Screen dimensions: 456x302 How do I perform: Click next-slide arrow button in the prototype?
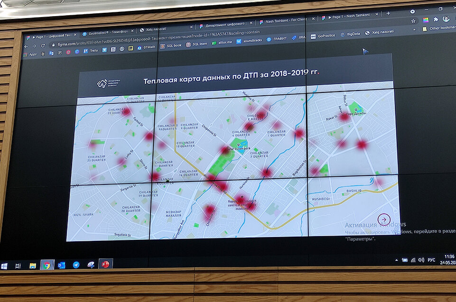[x=384, y=220]
